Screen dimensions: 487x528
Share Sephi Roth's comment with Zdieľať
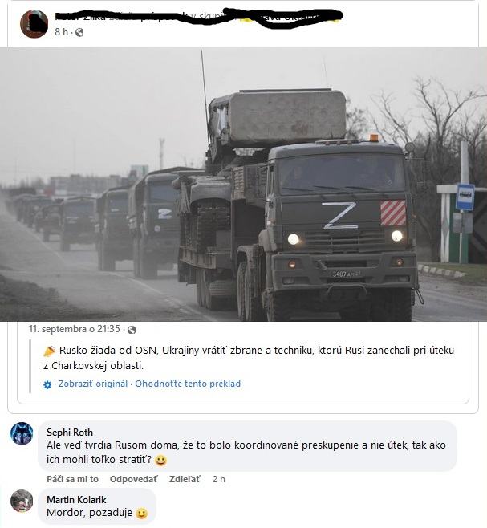pyautogui.click(x=185, y=479)
